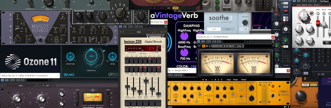This screenshot has width=331, height=108.
Task: Expand dropdown arrow in Lexicon 224 host bar
Action: pos(166,26)
